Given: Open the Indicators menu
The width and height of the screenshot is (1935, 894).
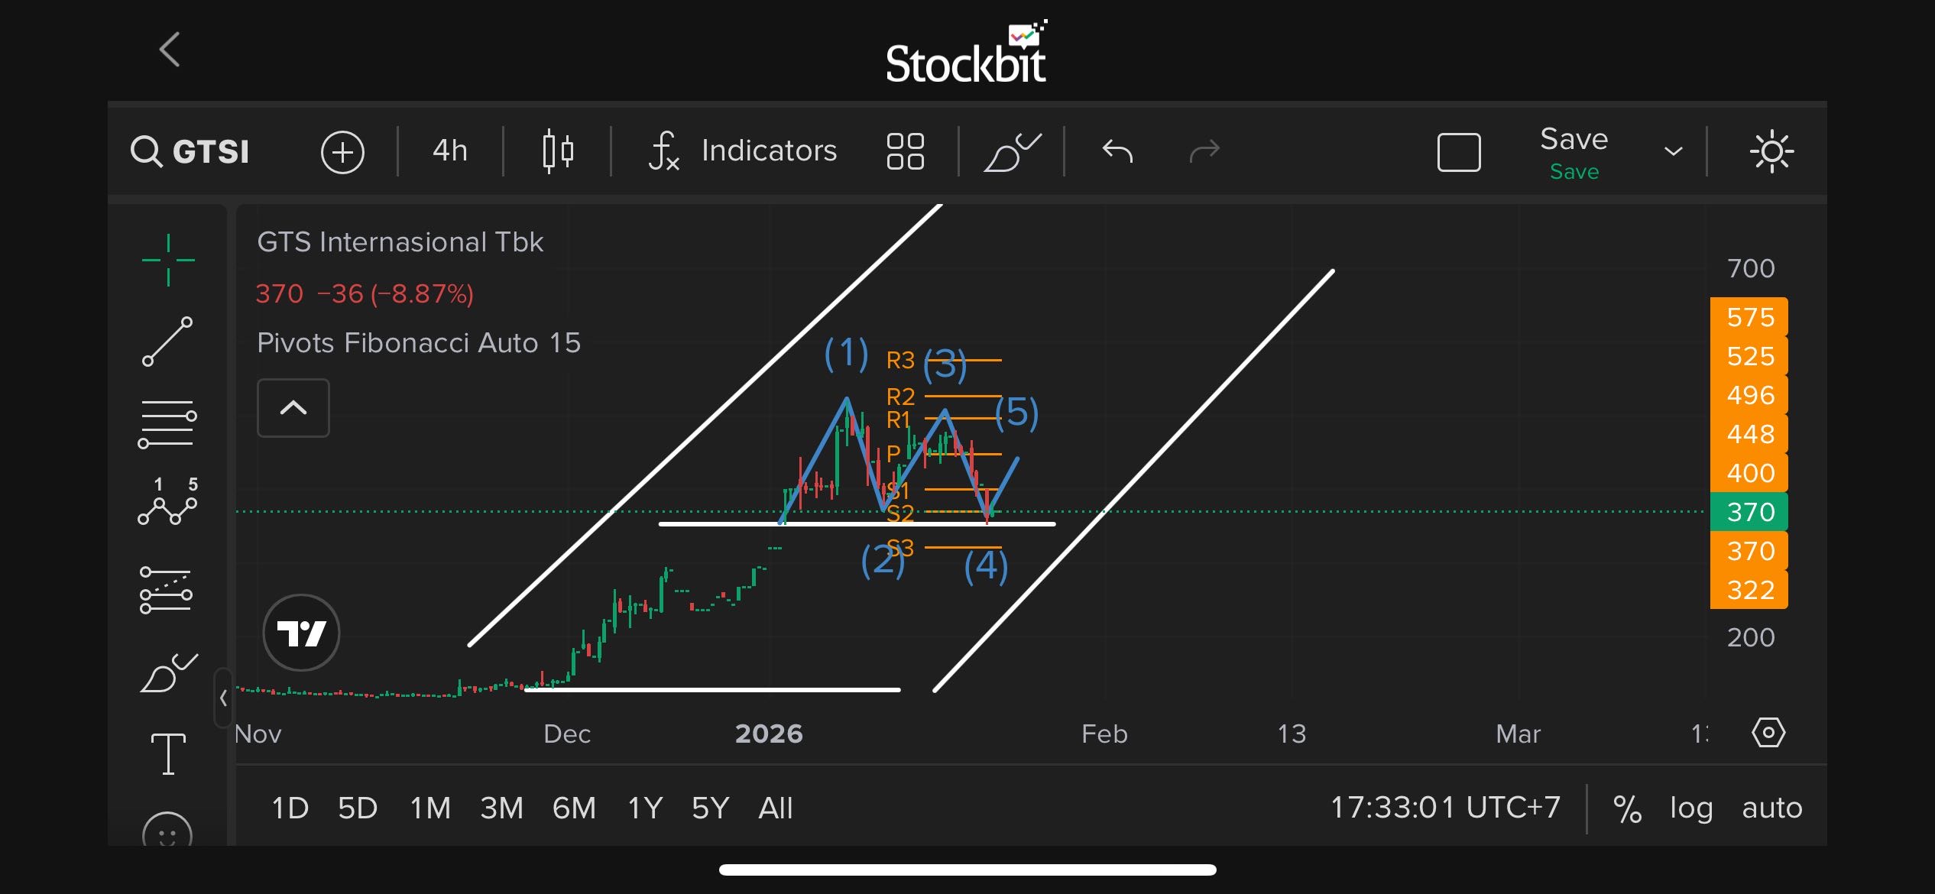Looking at the screenshot, I should point(743,151).
